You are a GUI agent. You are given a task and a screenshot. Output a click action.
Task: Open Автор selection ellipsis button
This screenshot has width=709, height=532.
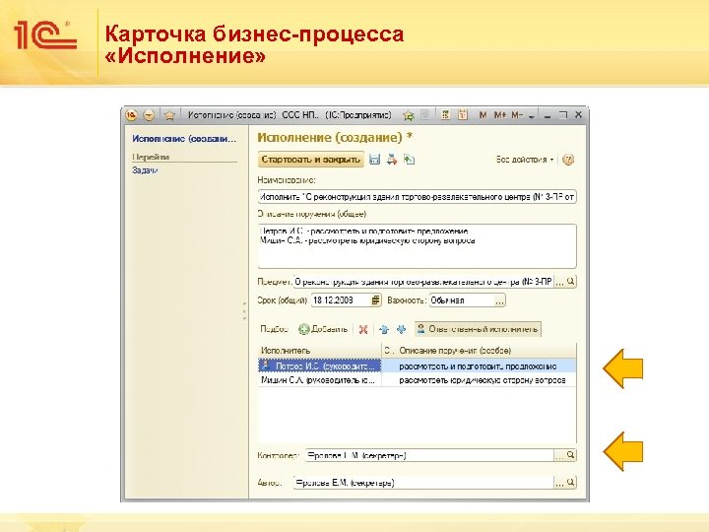(x=559, y=483)
